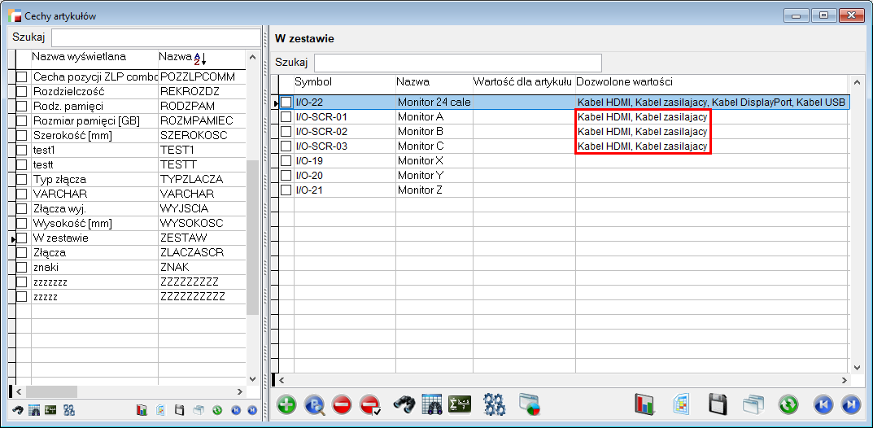Click small cascaded windows icon under features list

[x=199, y=410]
